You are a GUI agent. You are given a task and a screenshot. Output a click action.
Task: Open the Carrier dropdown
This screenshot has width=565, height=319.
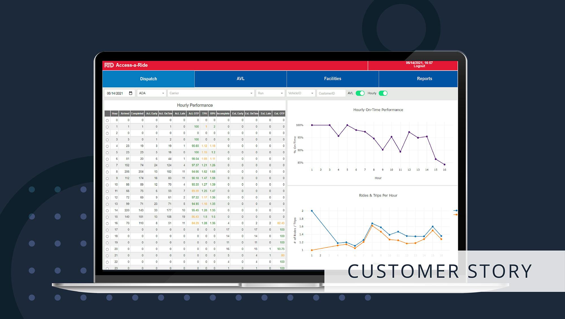(x=211, y=93)
